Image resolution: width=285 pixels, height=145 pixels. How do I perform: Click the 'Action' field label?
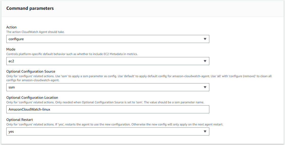[11, 27]
